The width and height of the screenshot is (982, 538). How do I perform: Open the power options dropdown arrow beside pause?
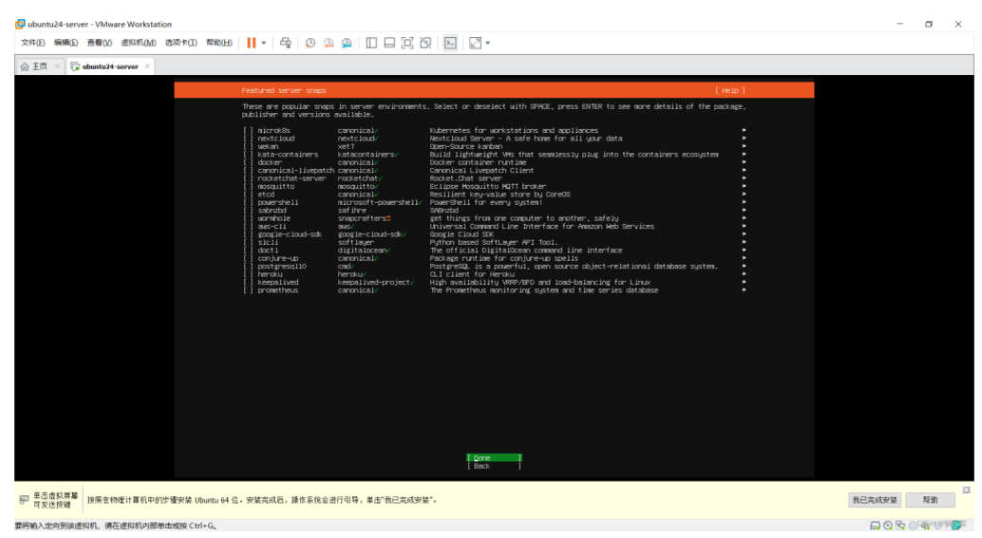[x=264, y=43]
